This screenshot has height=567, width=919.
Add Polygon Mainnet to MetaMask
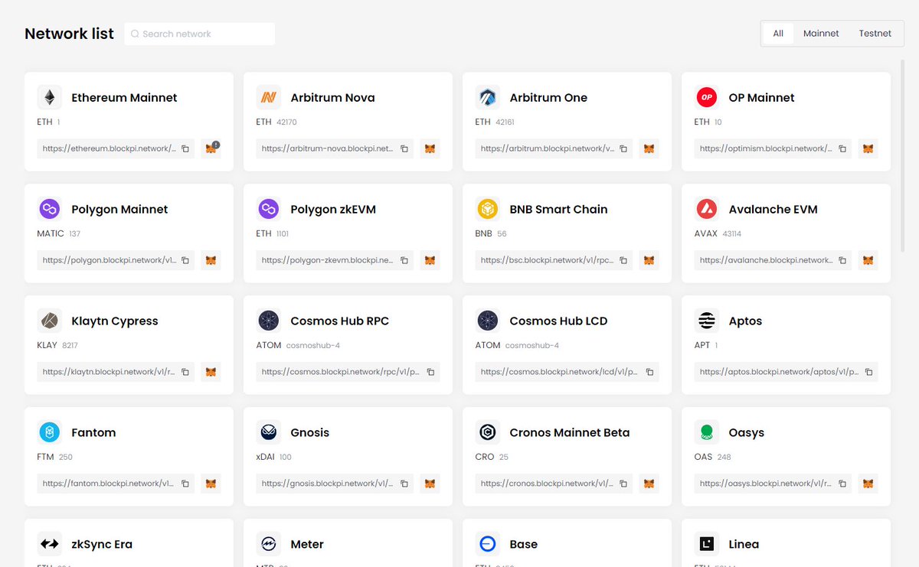pos(211,260)
